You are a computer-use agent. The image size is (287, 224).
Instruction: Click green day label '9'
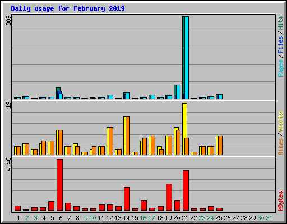(86, 218)
